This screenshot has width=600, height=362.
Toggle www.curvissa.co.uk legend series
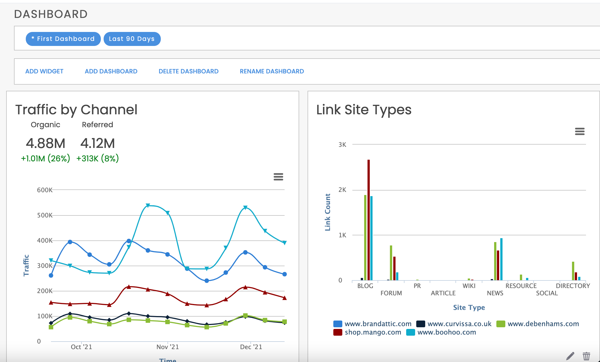click(459, 324)
